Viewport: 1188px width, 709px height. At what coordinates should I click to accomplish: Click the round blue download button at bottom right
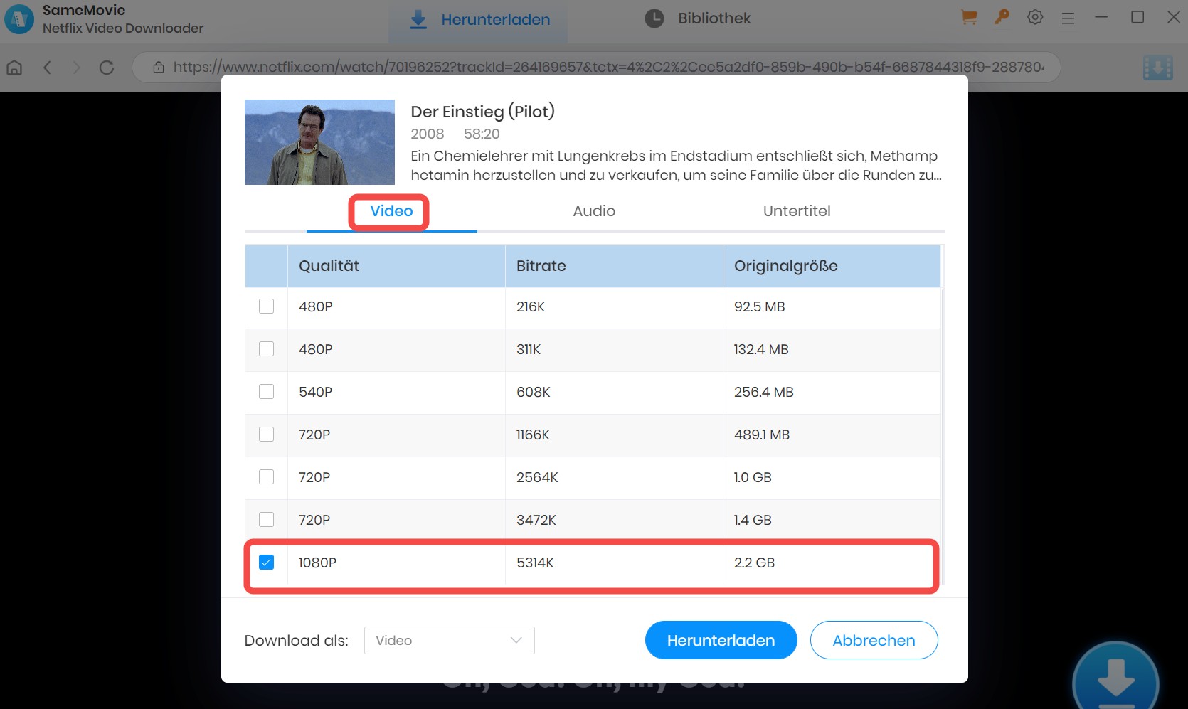[x=1115, y=679]
